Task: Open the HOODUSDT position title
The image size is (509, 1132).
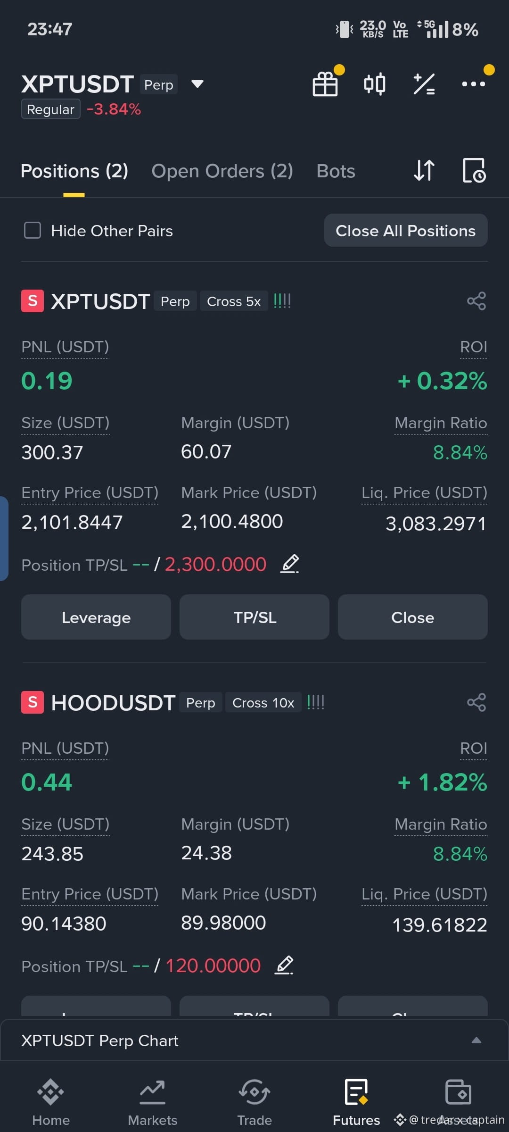Action: tap(113, 703)
